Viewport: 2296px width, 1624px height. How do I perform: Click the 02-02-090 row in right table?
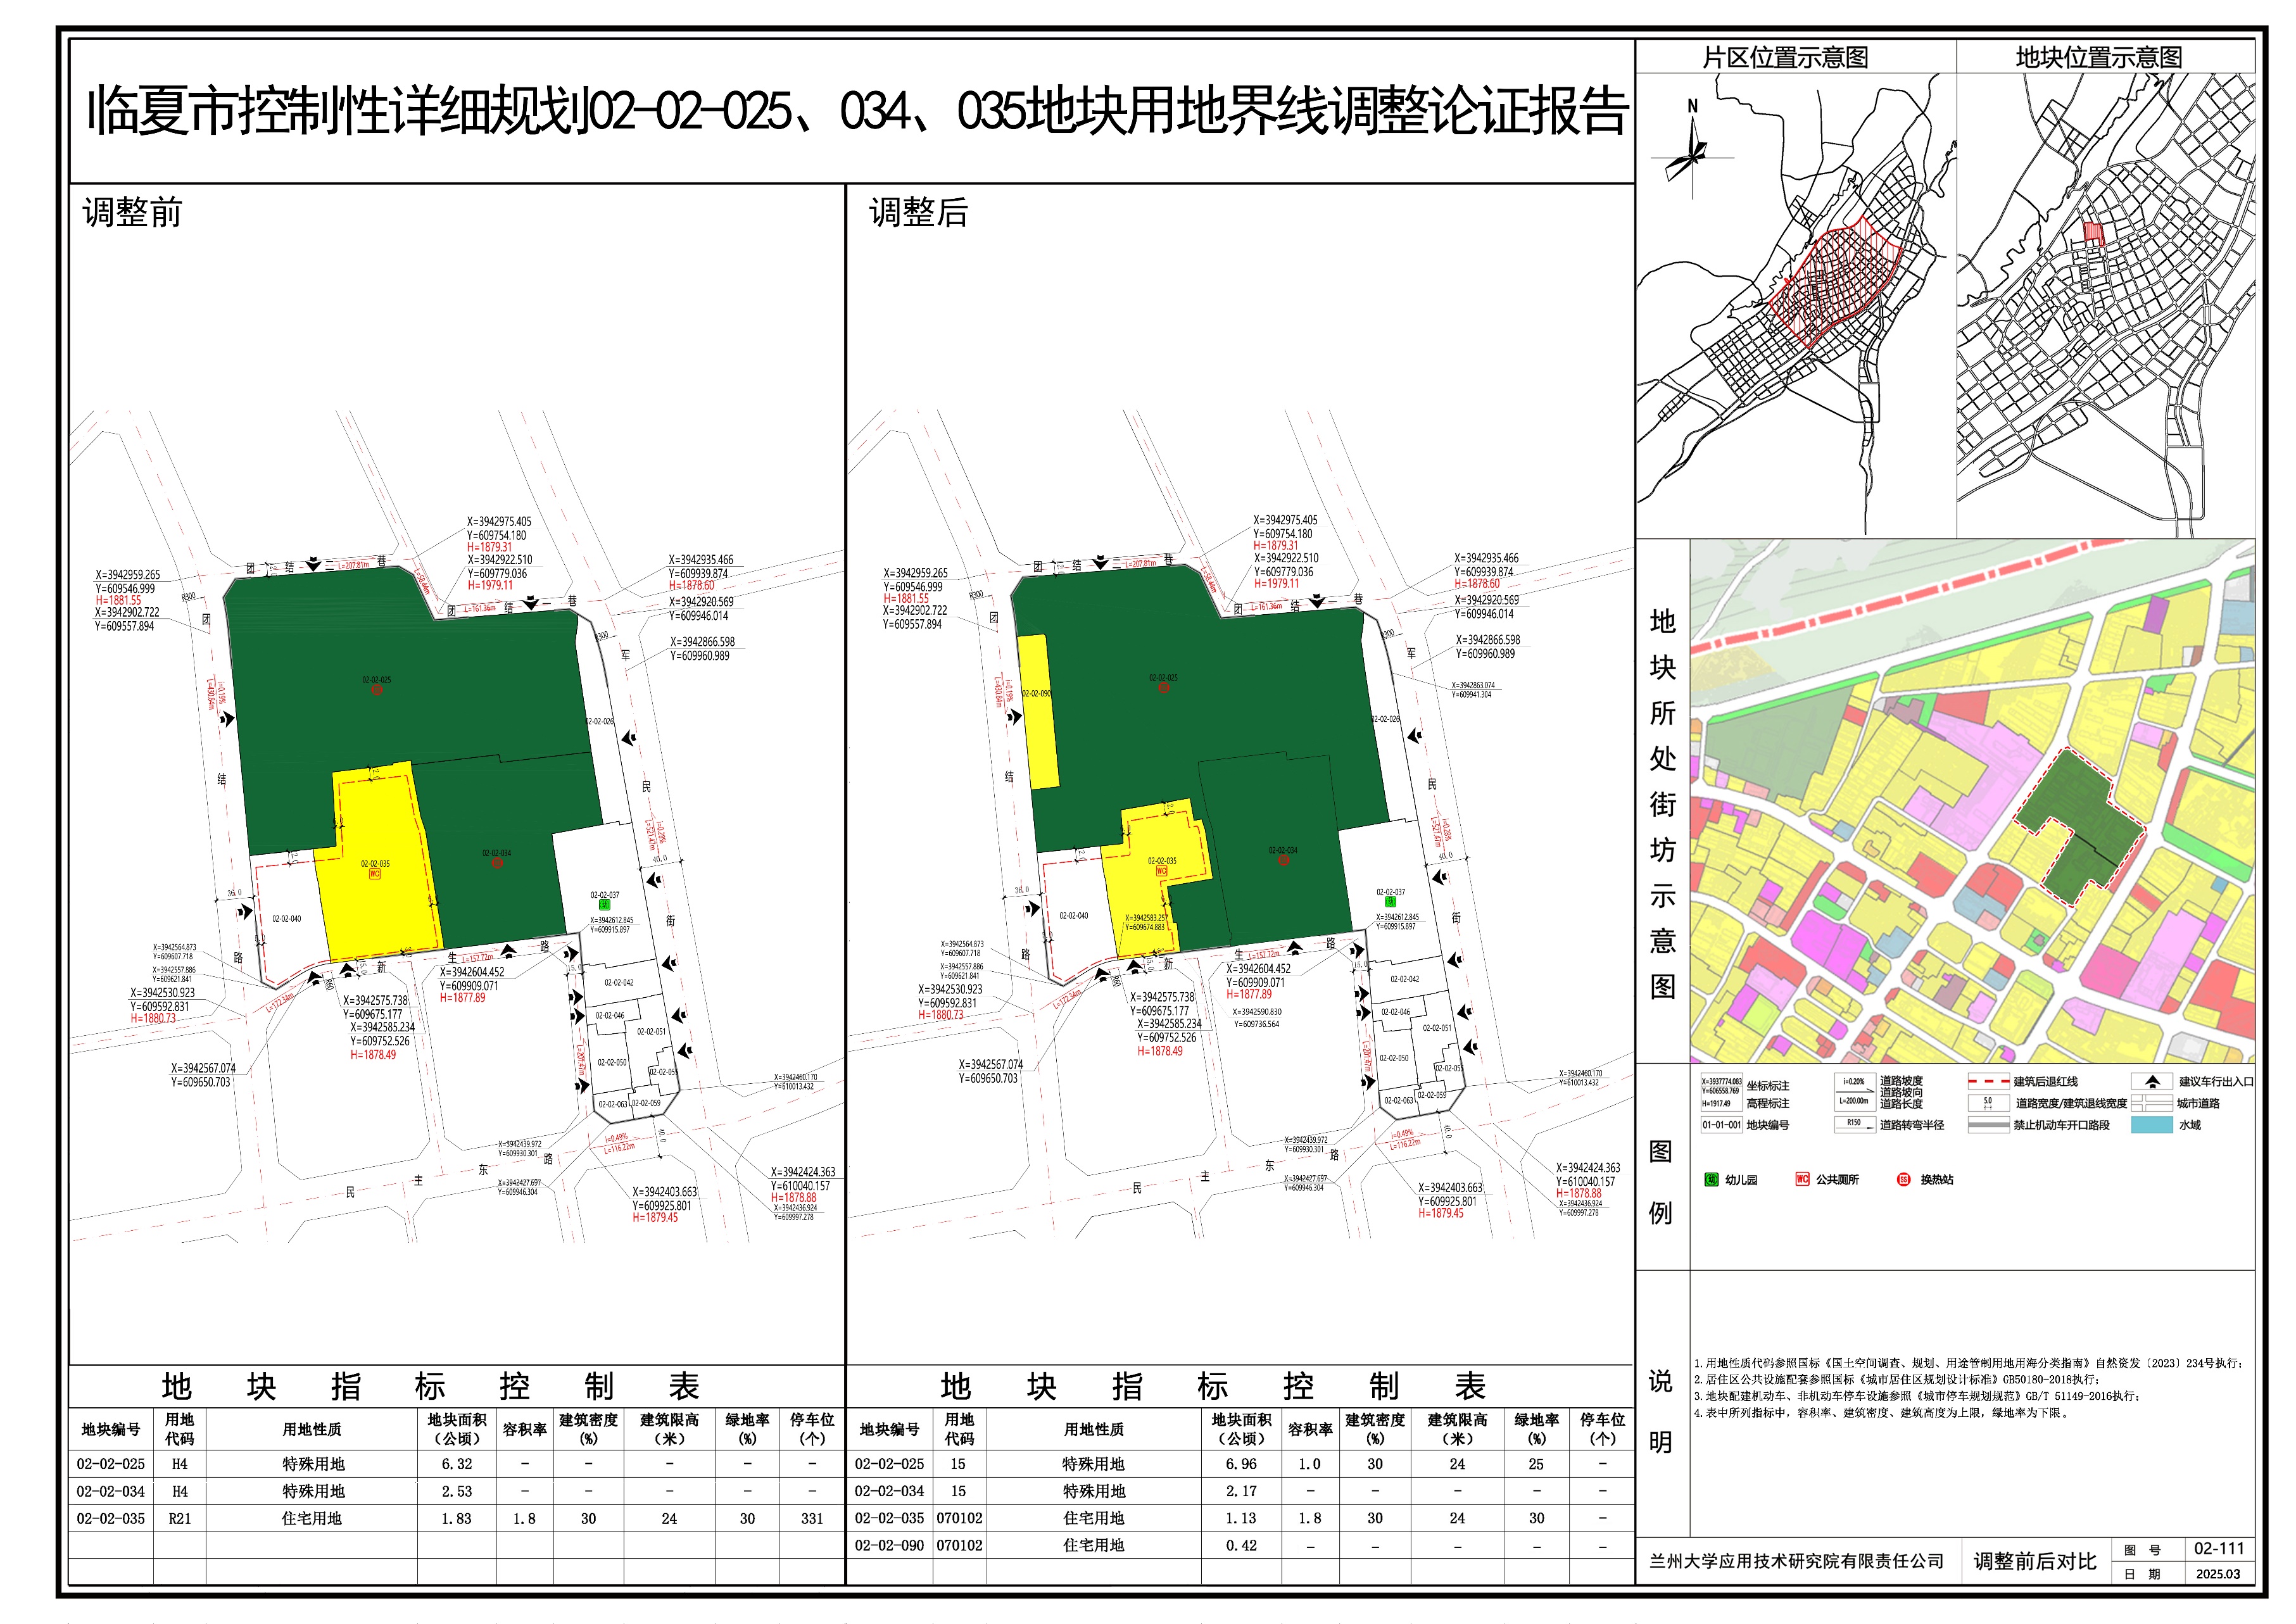click(889, 1545)
